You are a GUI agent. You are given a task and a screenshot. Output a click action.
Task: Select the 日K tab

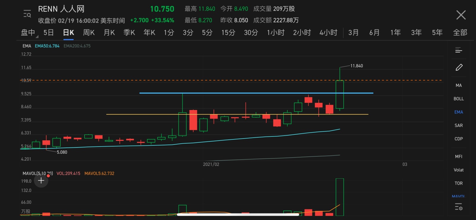click(x=68, y=32)
